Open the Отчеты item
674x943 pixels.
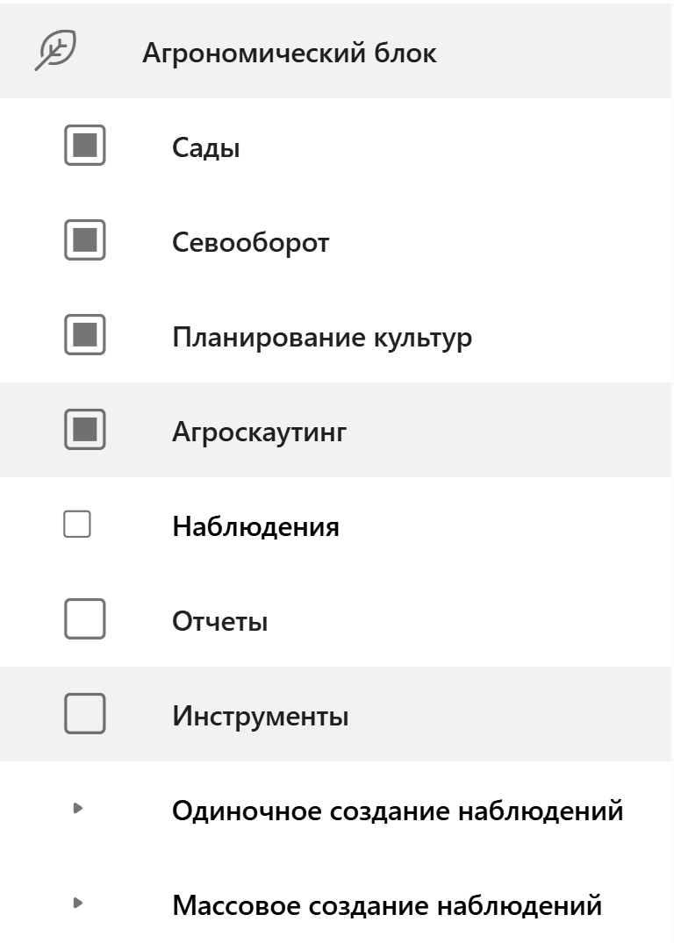pyautogui.click(x=219, y=622)
